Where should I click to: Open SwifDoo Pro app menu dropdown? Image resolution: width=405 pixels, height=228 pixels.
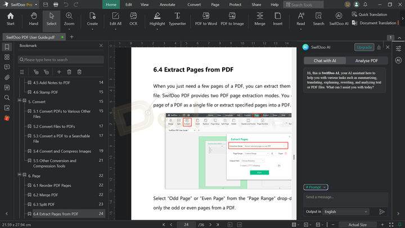(36, 5)
